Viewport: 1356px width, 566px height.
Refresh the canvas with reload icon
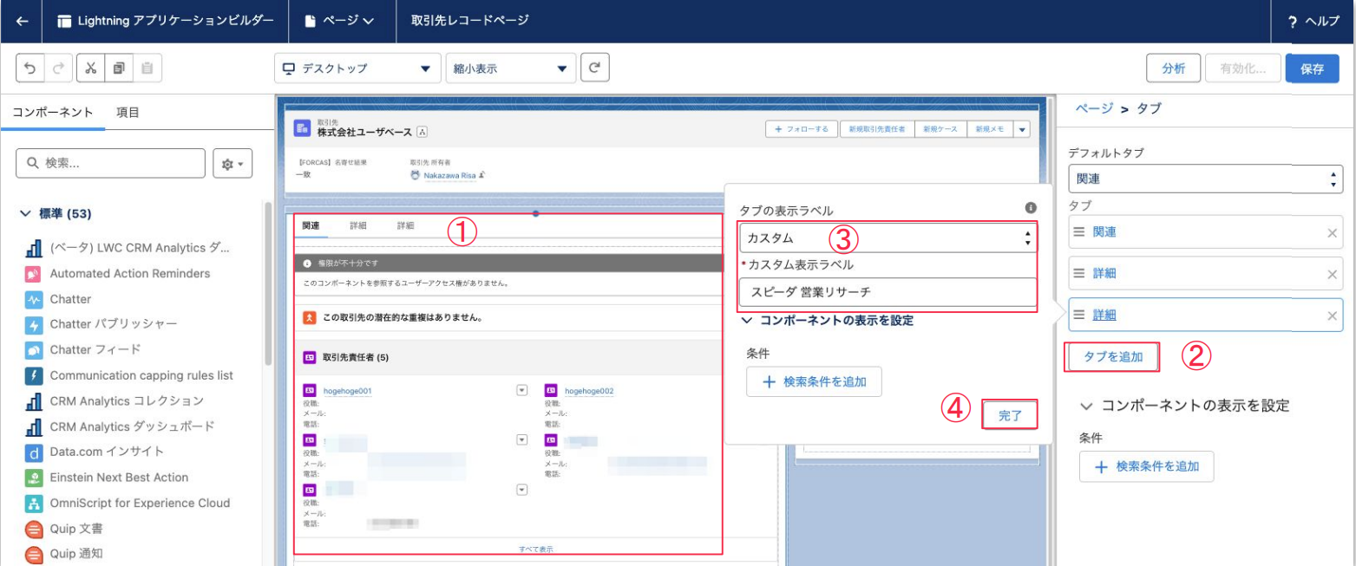[594, 68]
